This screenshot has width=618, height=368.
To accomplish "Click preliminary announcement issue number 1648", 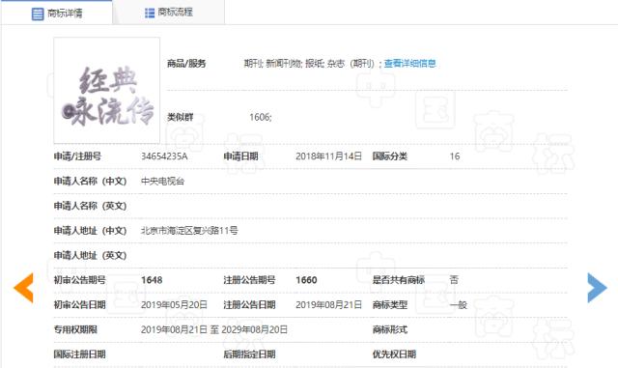I will click(152, 280).
